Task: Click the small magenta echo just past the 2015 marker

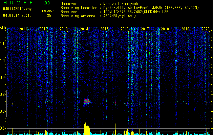Action: 115,103
